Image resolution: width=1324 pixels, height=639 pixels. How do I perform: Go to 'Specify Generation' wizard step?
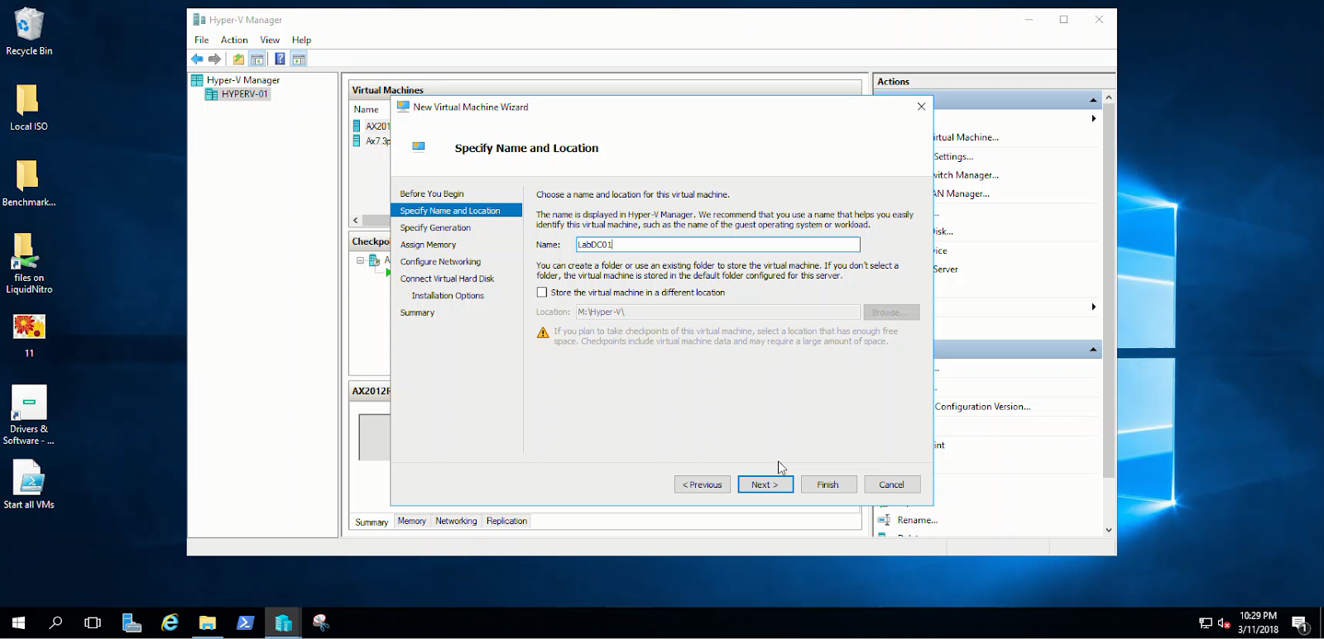(435, 227)
